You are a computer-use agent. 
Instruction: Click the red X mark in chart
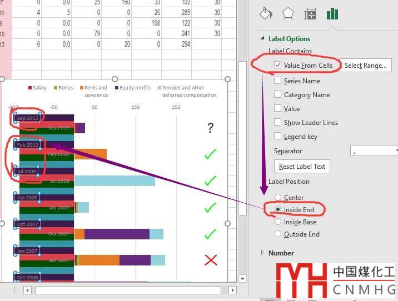[210, 260]
